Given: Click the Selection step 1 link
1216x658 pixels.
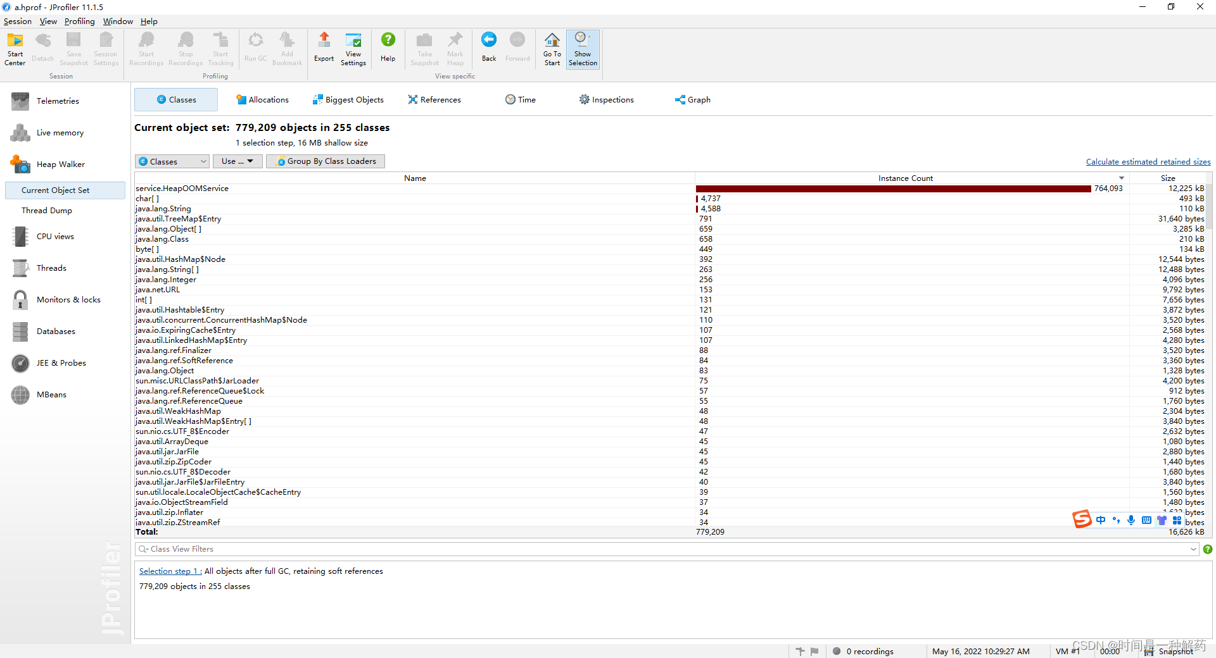Looking at the screenshot, I should click(170, 571).
